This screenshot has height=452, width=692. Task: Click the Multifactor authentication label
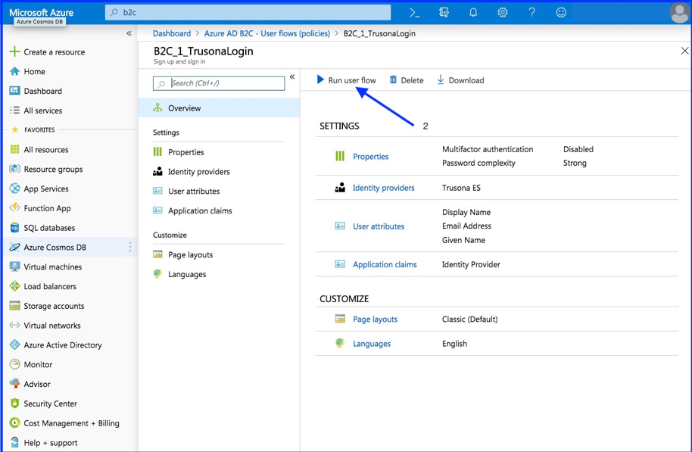pos(488,149)
